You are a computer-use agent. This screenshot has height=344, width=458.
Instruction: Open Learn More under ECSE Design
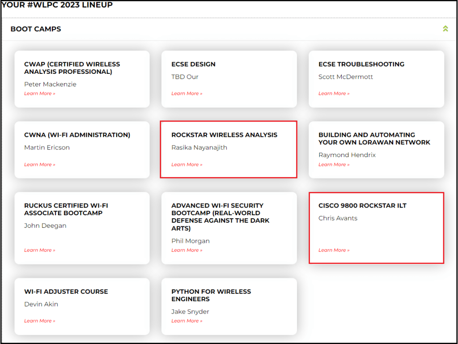(x=187, y=93)
